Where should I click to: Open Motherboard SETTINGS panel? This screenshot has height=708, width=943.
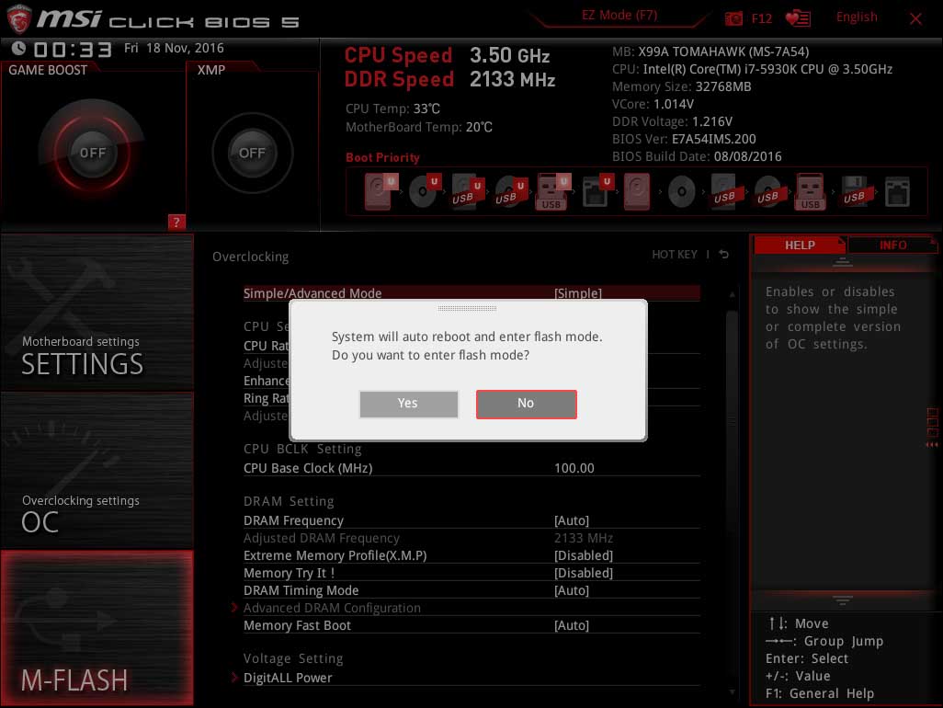click(97, 313)
